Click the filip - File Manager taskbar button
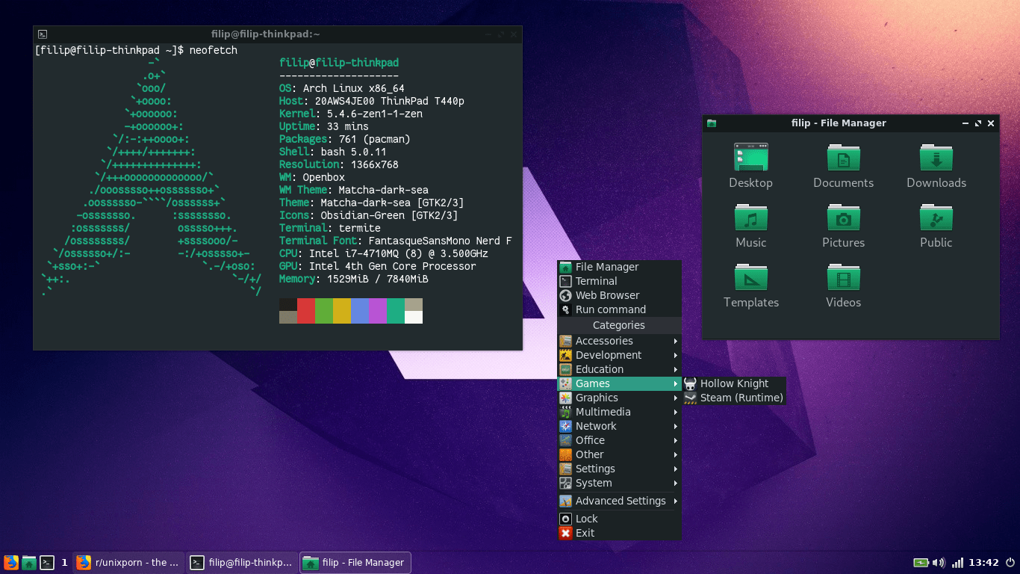 [x=355, y=563]
